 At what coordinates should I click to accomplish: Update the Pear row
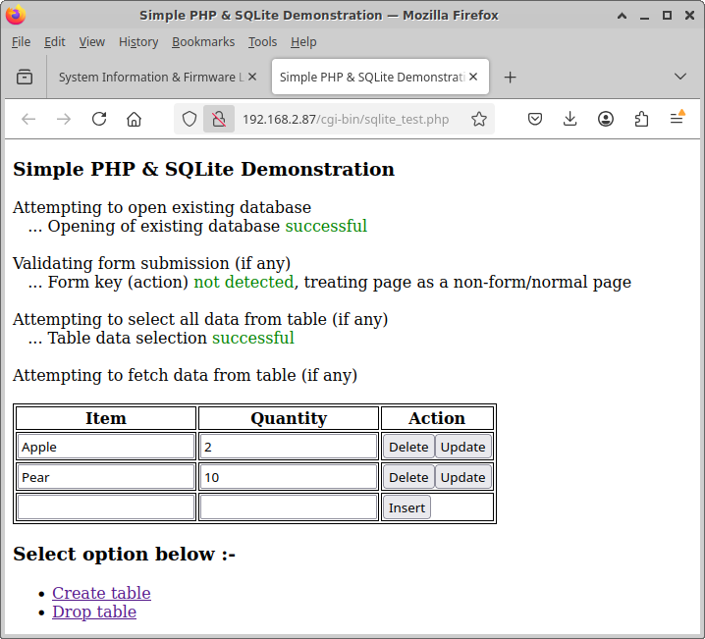click(462, 477)
